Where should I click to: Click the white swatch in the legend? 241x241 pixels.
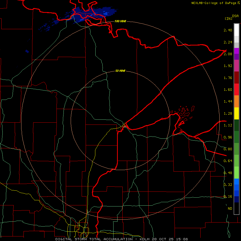pyautogui.click(x=236, y=30)
